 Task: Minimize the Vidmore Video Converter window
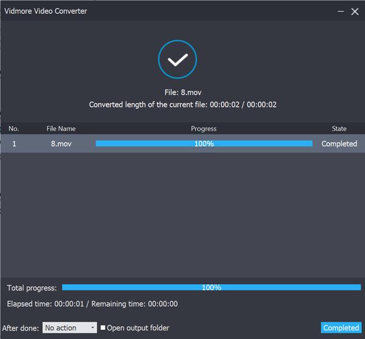tap(339, 11)
